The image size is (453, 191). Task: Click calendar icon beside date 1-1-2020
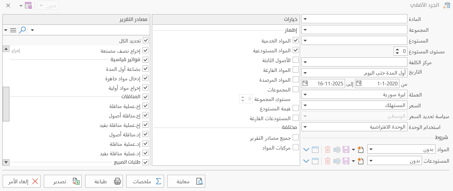click(359, 83)
